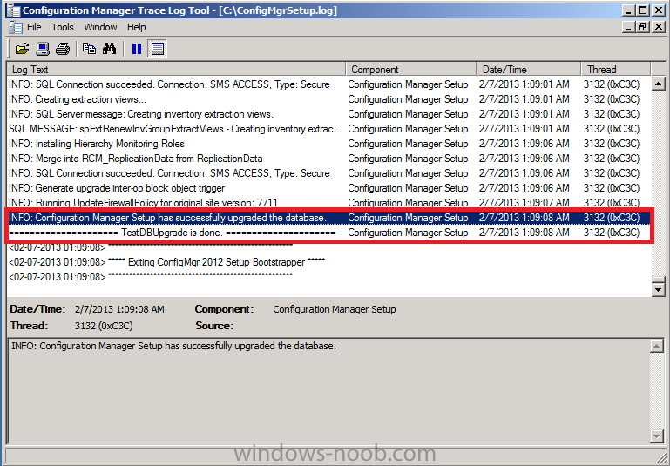Print the log using the printer icon
This screenshot has height=466, width=670.
pyautogui.click(x=63, y=49)
